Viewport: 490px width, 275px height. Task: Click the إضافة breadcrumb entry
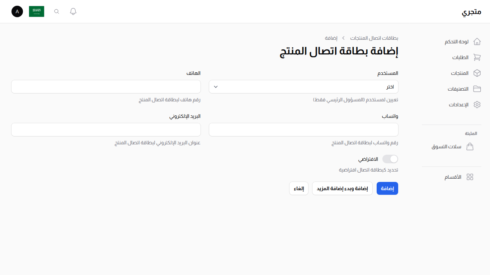pos(331,38)
